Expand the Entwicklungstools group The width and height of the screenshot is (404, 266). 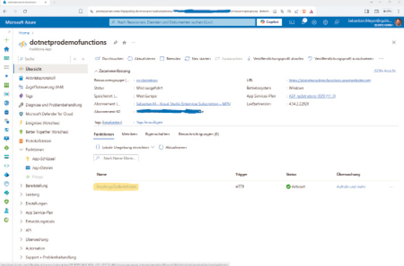(x=21, y=221)
